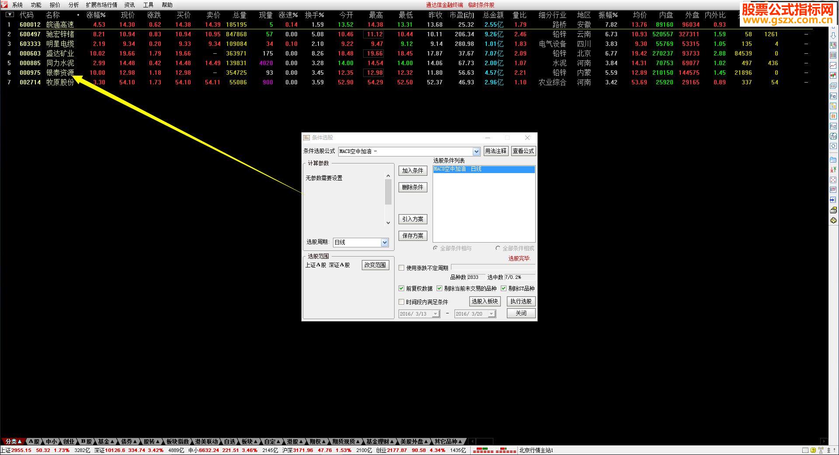Expand the 分类▲ bottom tab menu

pyautogui.click(x=14, y=441)
